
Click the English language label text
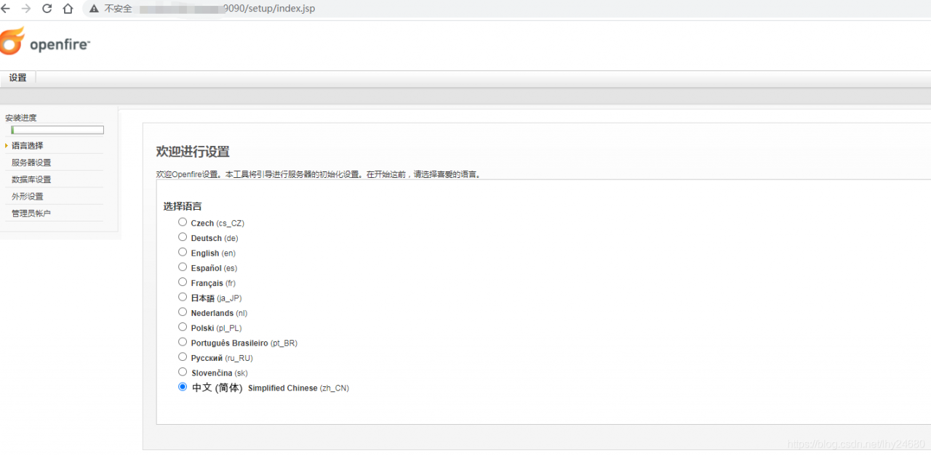pyautogui.click(x=204, y=253)
